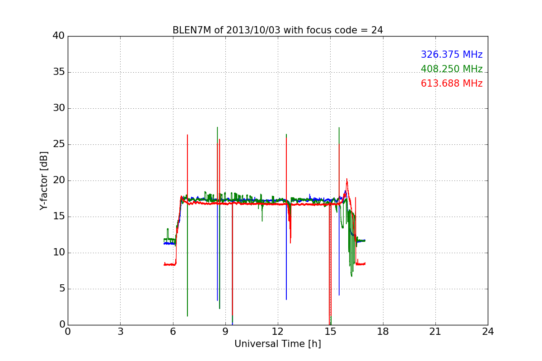Image resolution: width=542 pixels, height=361 pixels.
Task: Click y-axis tick label 35
Action: click(59, 72)
